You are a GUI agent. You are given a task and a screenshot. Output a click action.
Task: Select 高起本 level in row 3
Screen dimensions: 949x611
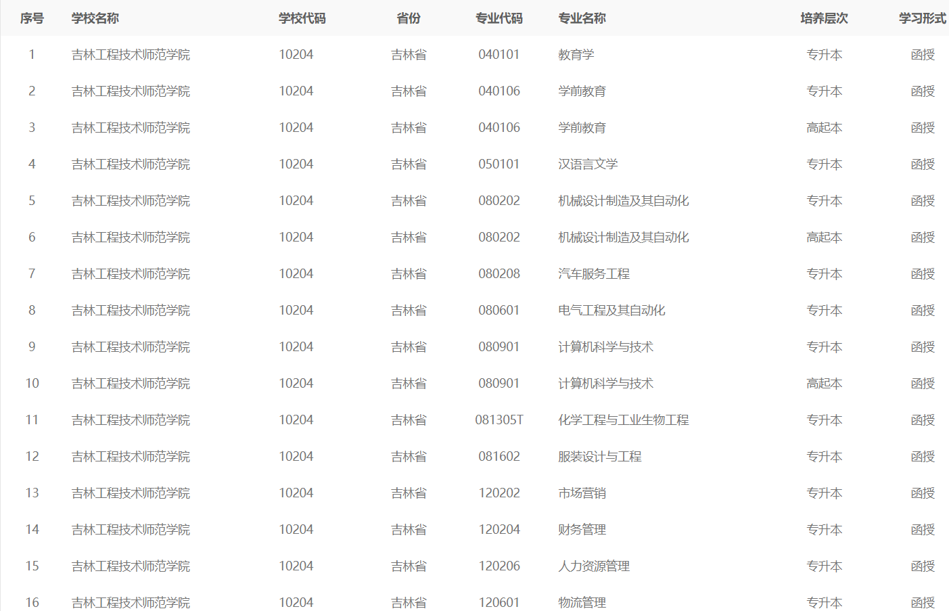(x=825, y=128)
